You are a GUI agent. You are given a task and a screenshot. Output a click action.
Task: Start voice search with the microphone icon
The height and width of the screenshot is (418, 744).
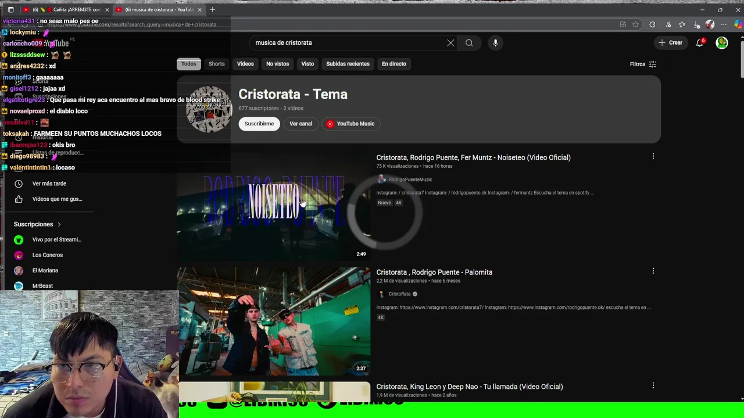495,42
